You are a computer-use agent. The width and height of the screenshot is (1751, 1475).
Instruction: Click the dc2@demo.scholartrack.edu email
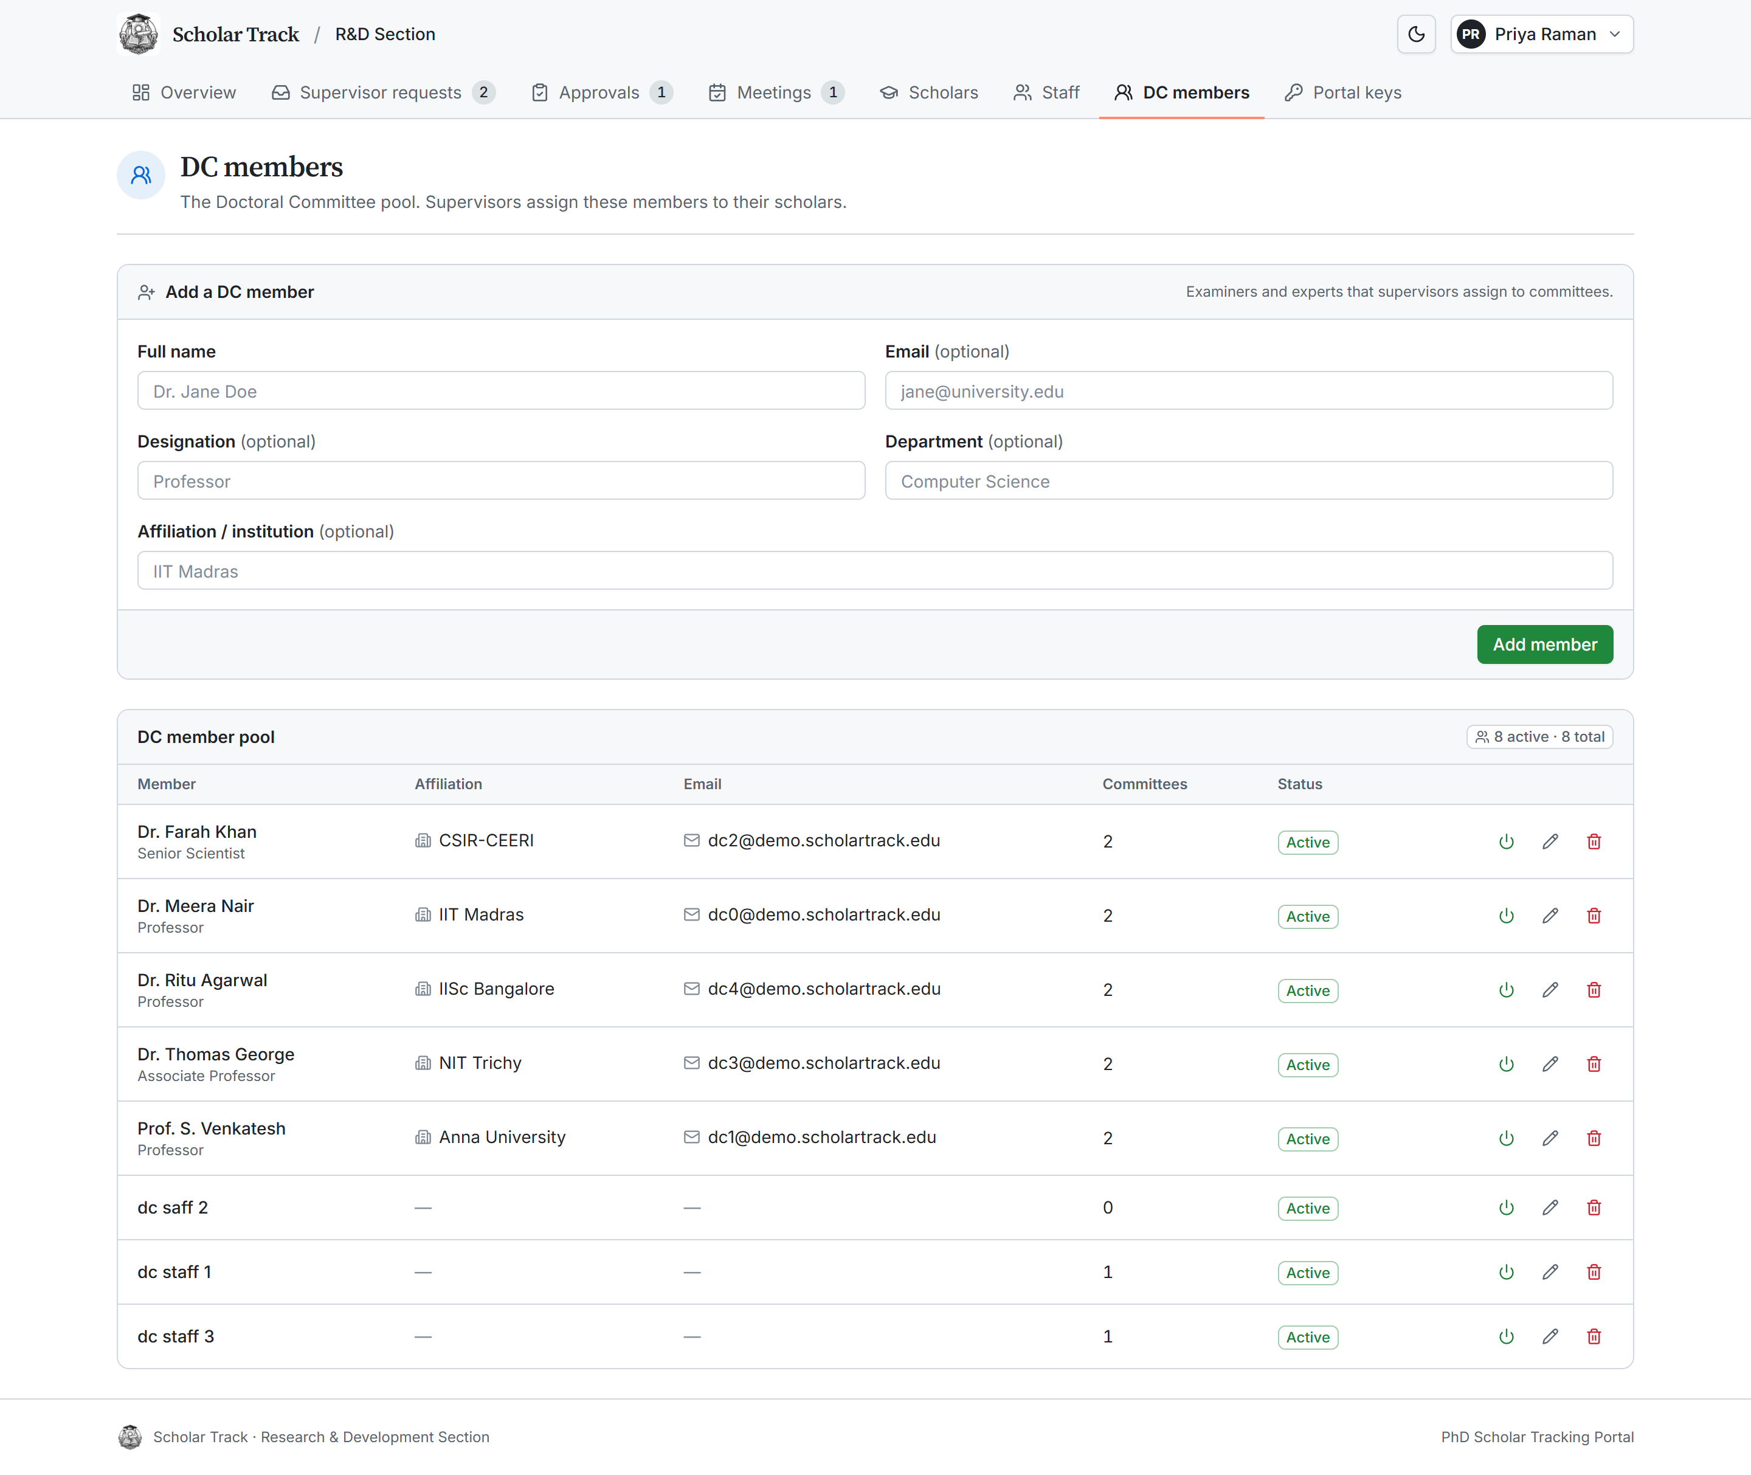[824, 840]
